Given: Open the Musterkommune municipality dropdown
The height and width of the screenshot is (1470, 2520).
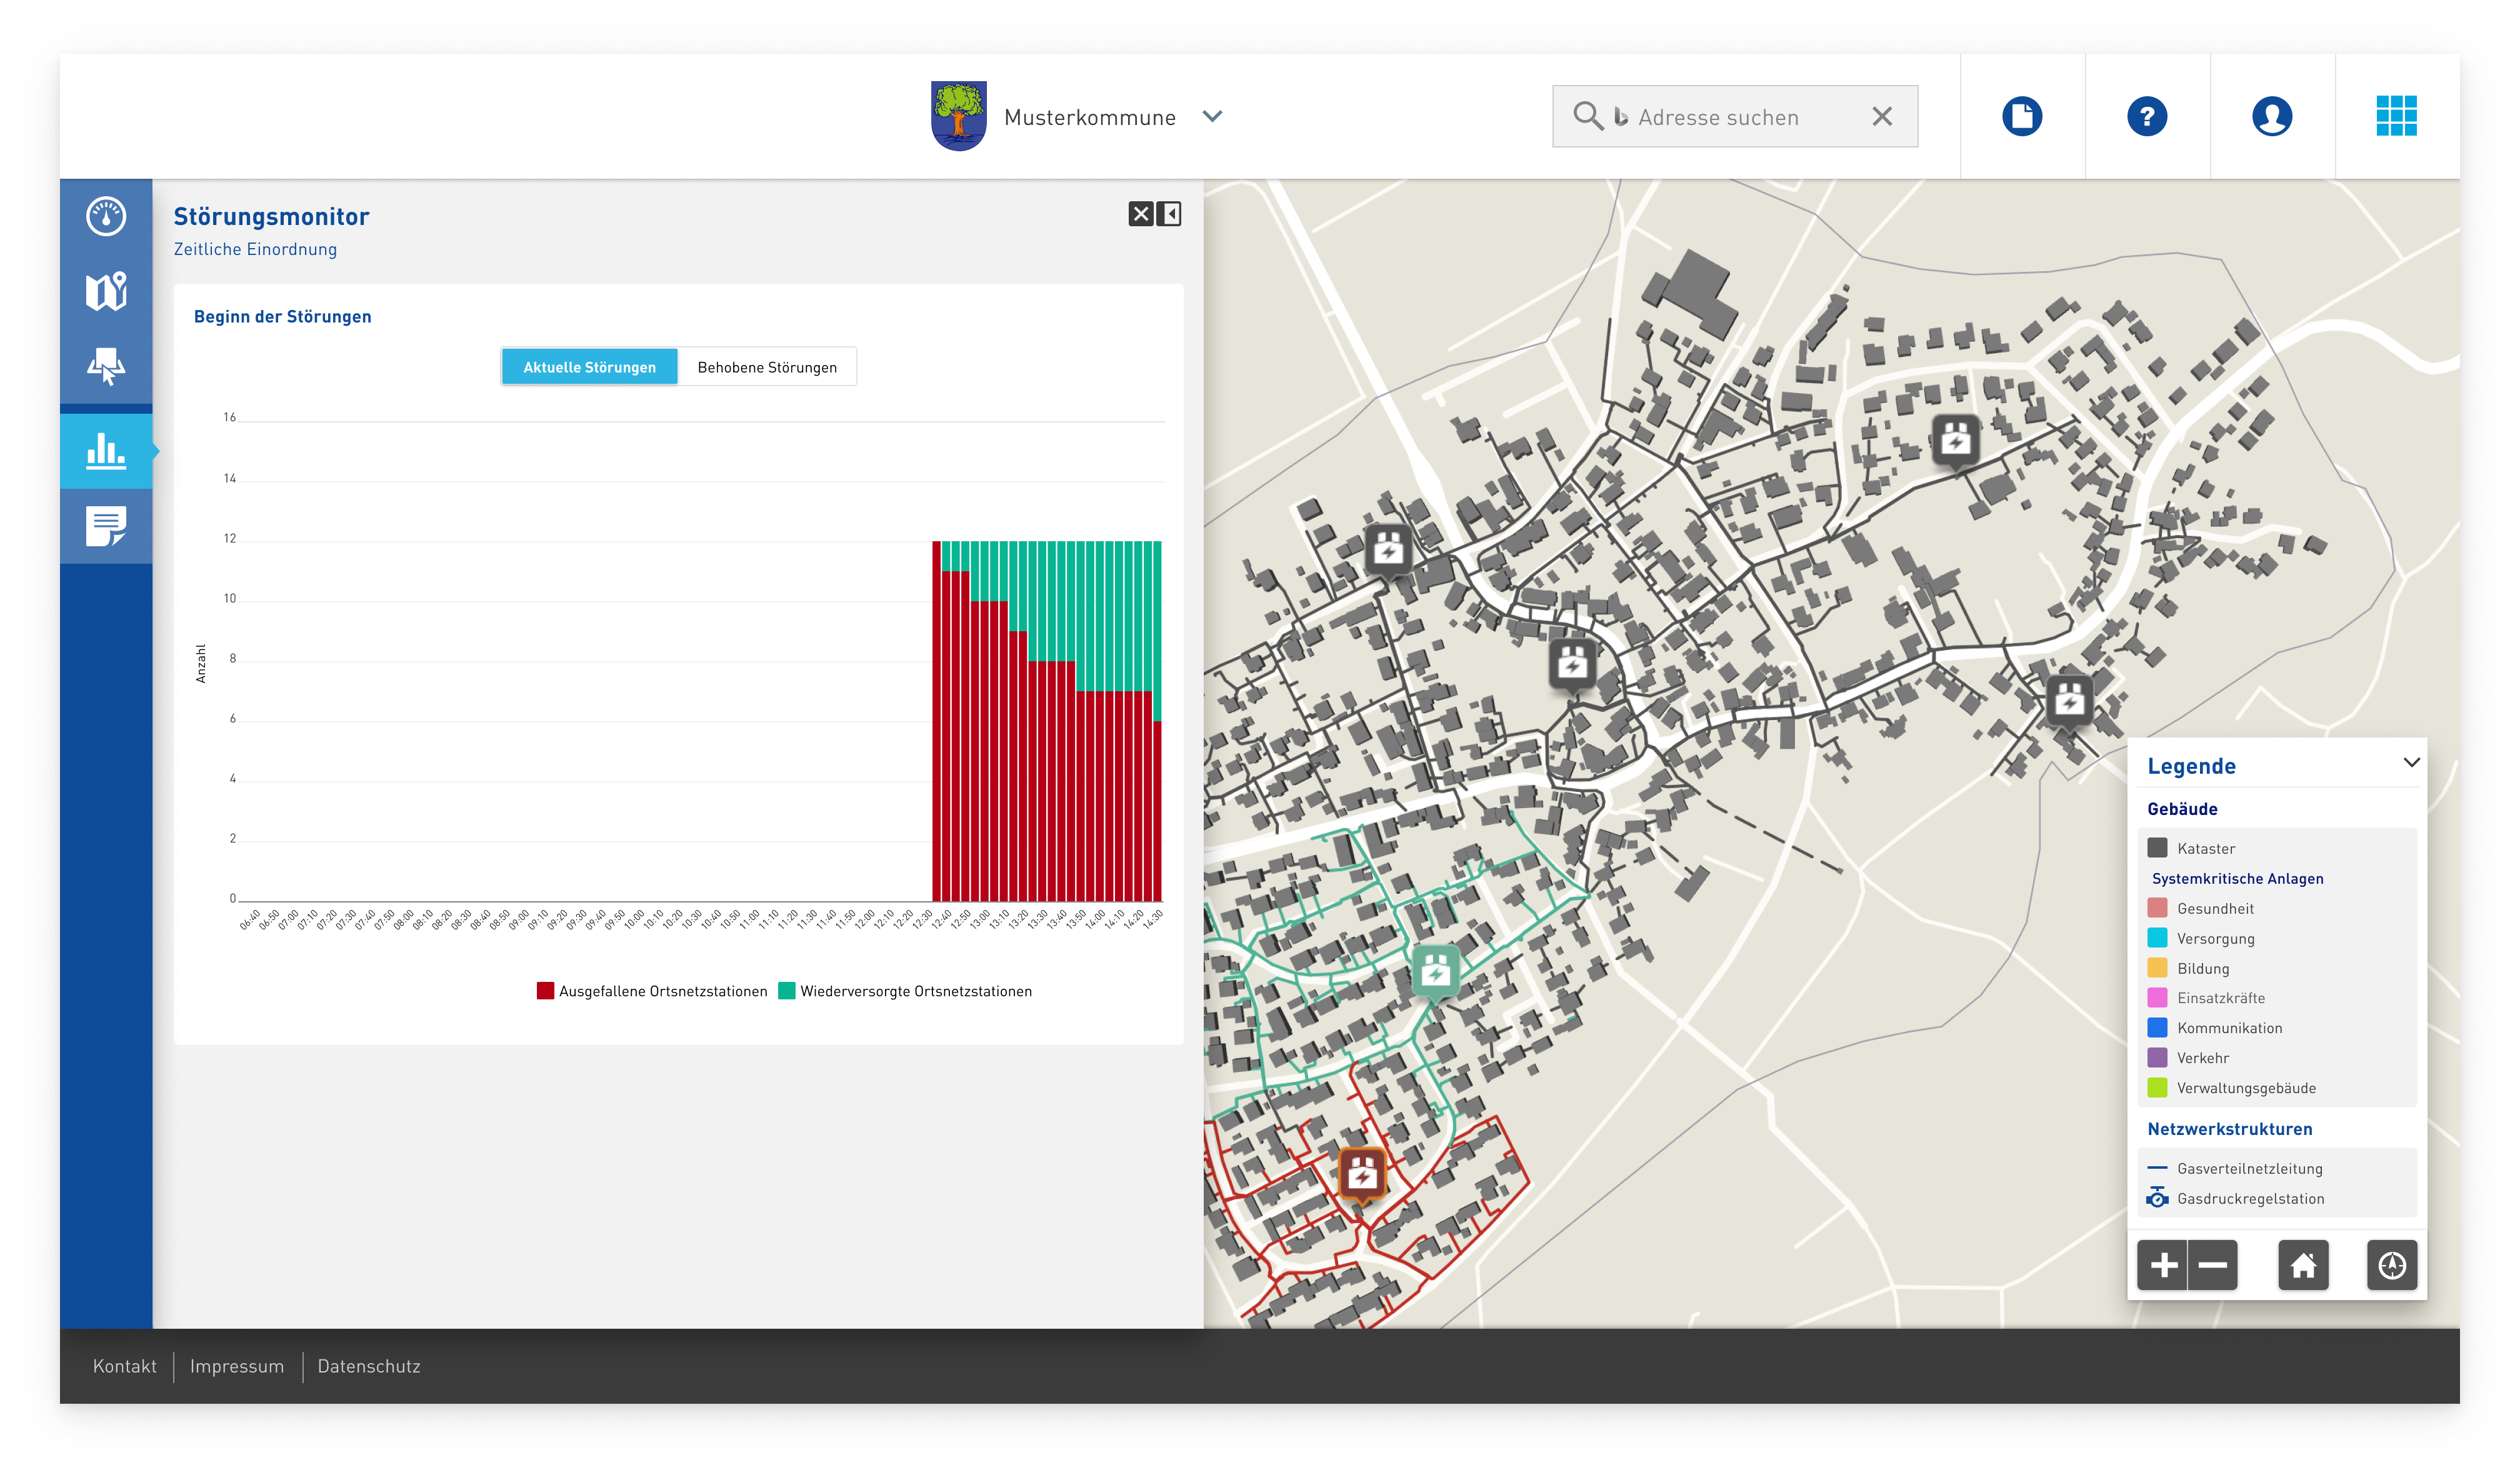Looking at the screenshot, I should [1212, 116].
